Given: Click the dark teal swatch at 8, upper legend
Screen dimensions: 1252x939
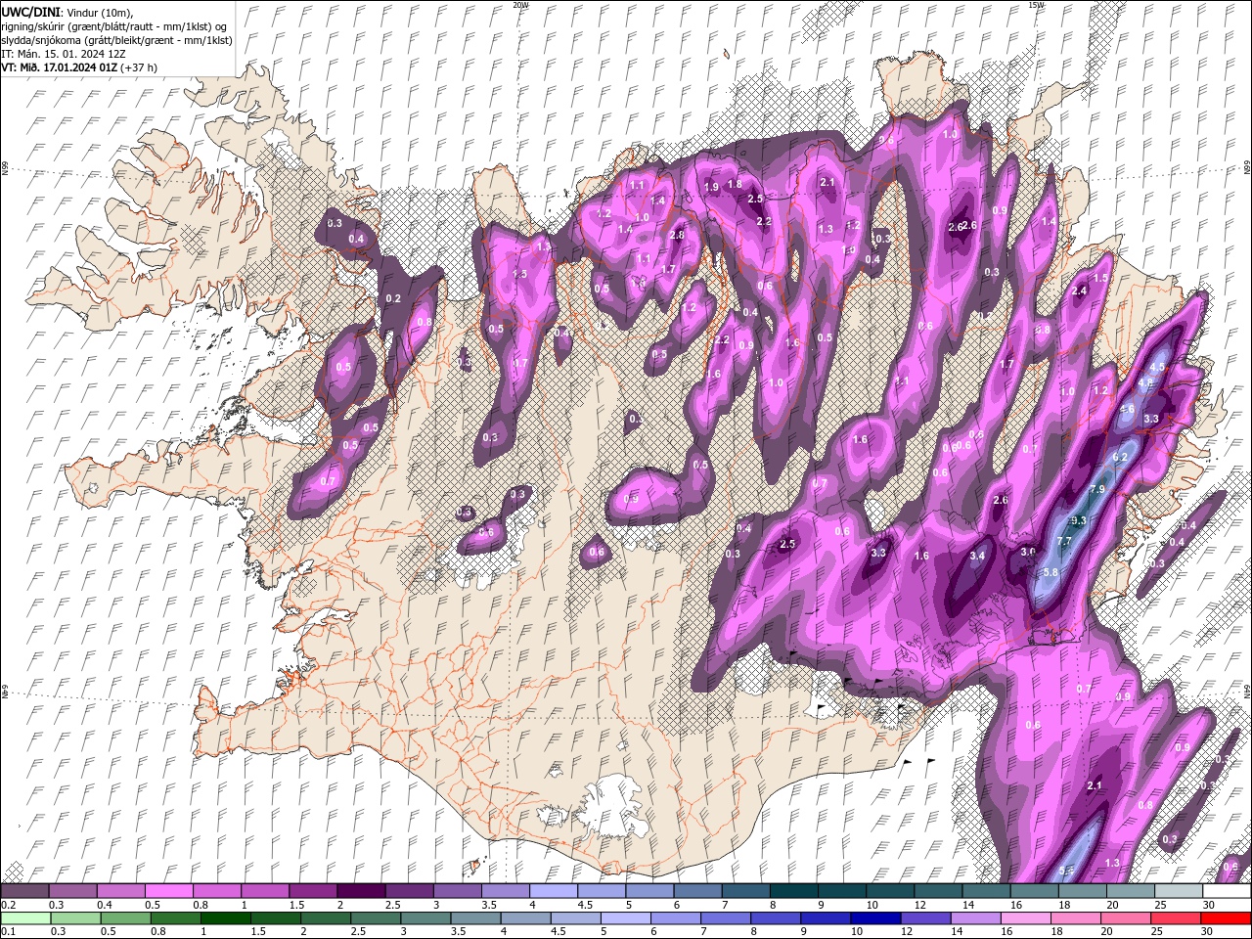Looking at the screenshot, I should pos(793,890).
